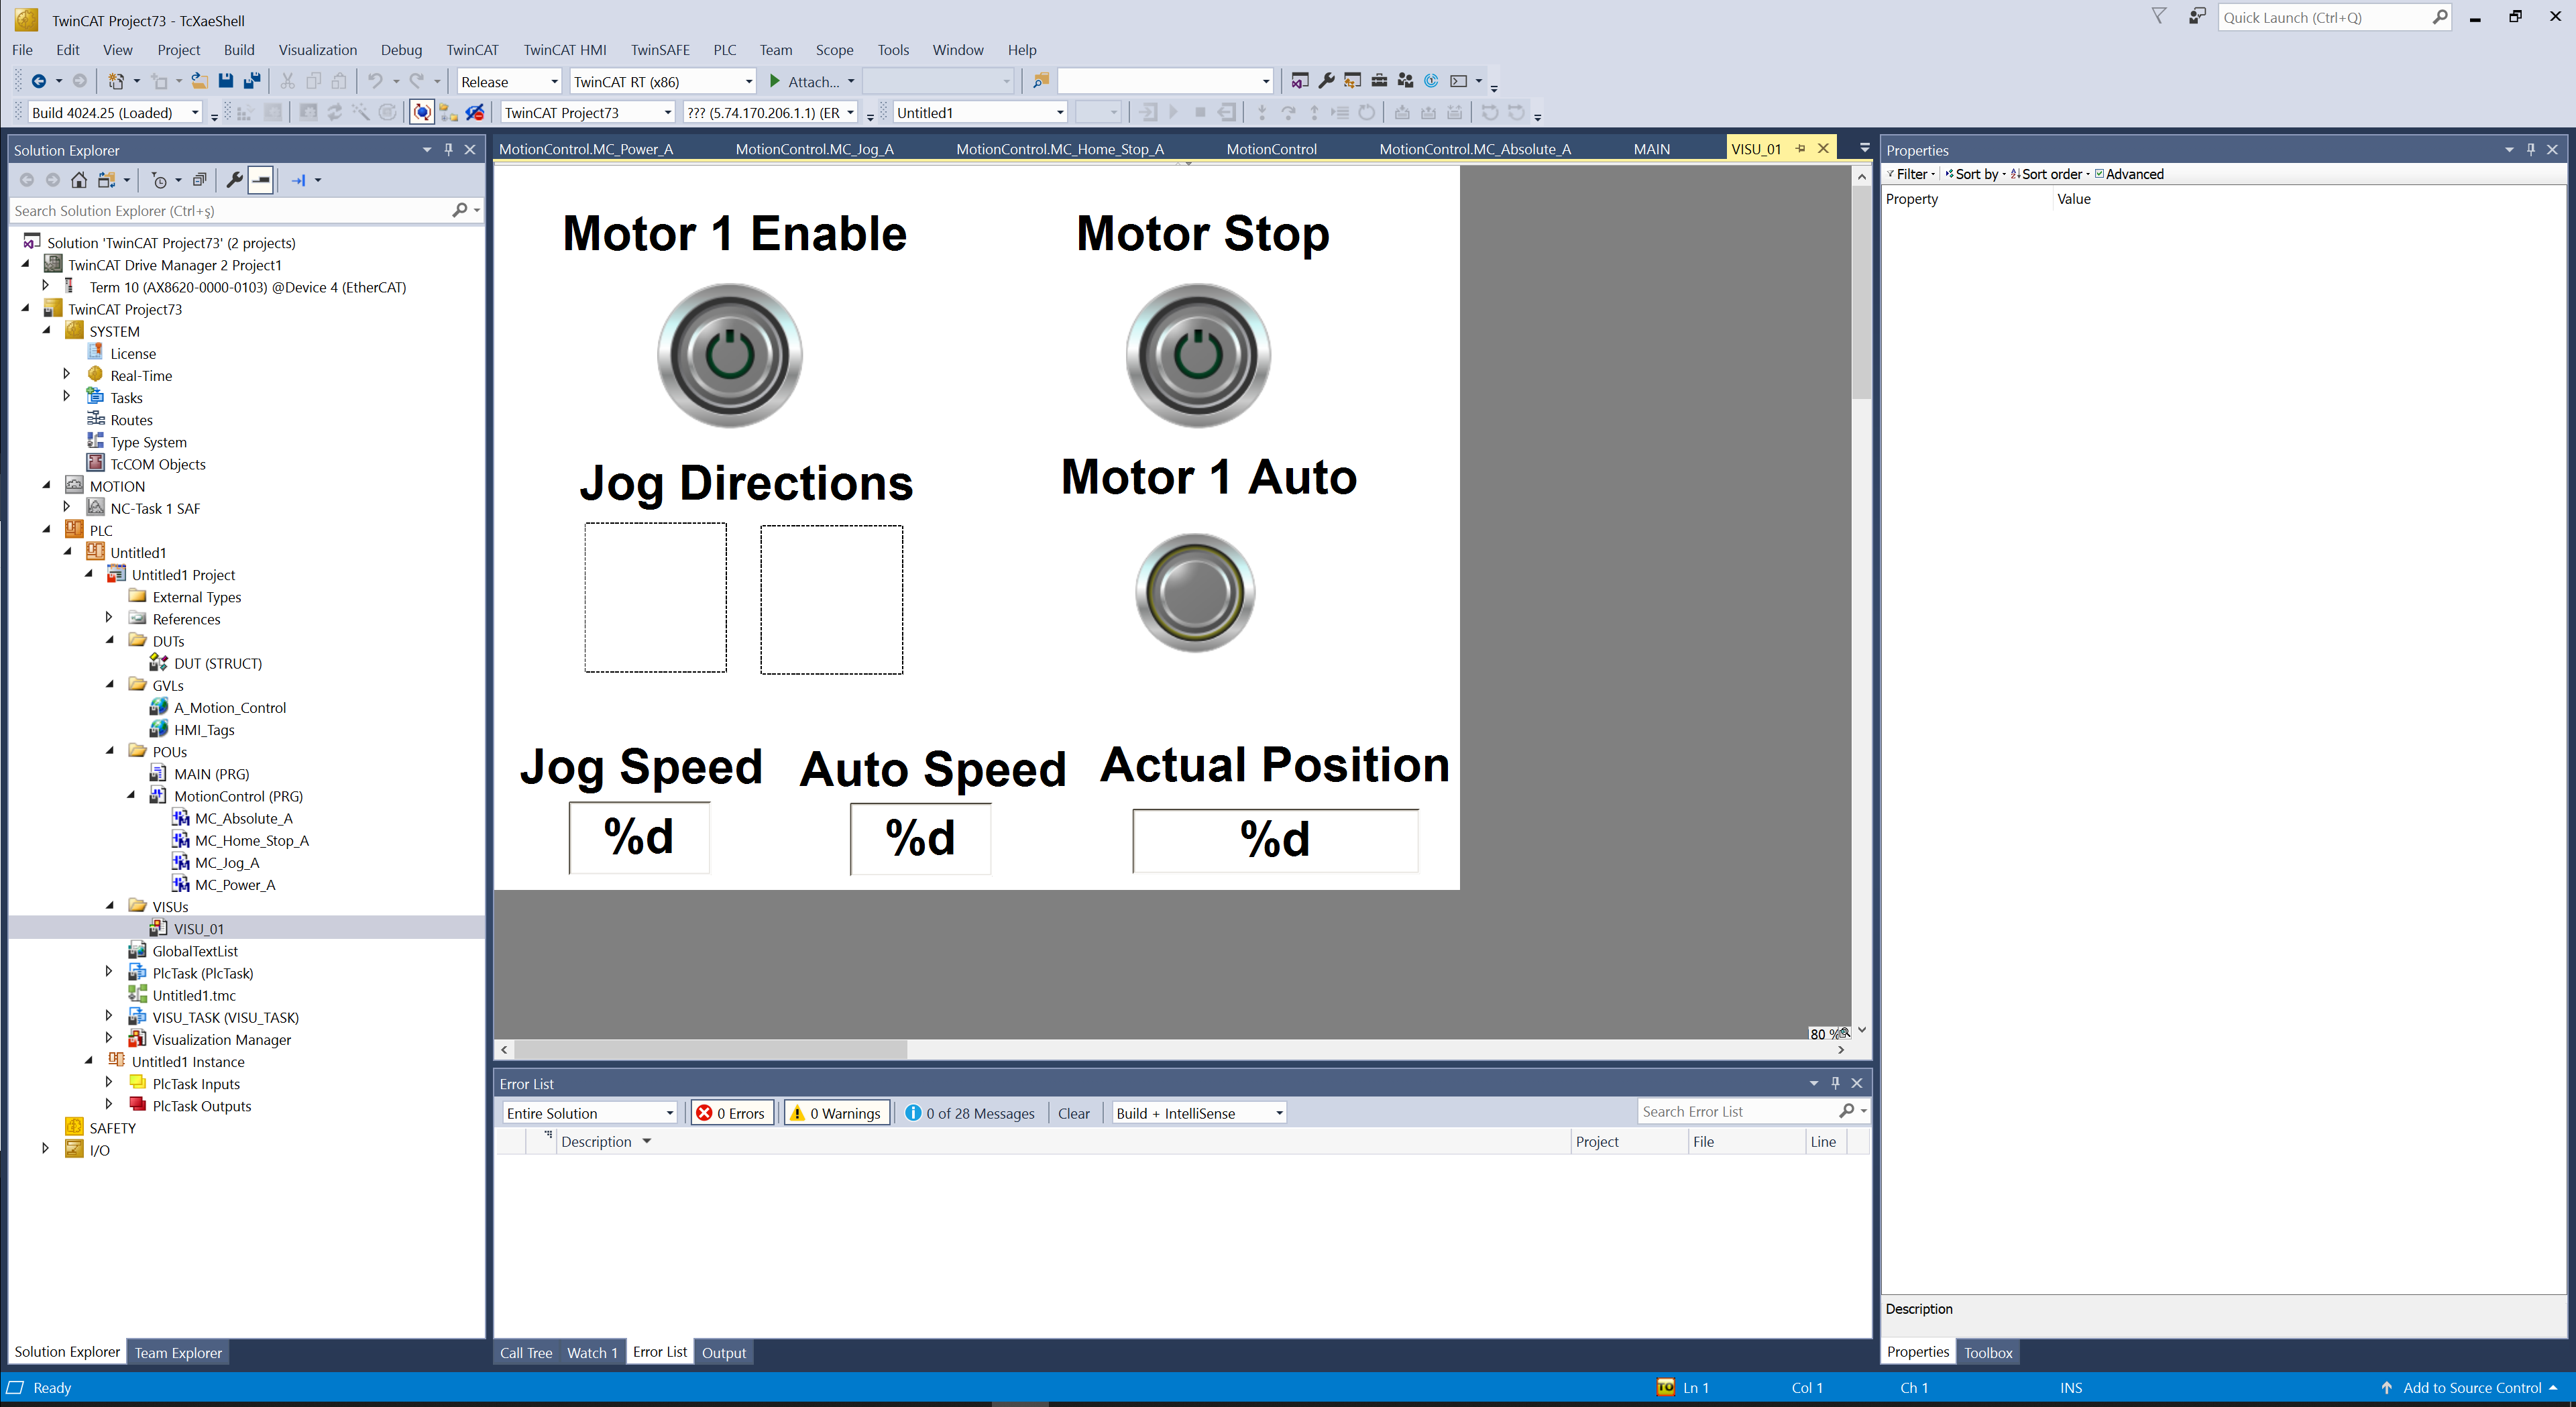The image size is (2576, 1407).
Task: Click the Open File folder icon
Action: [x=200, y=81]
